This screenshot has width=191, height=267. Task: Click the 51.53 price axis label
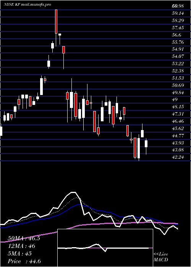pyautogui.click(x=178, y=78)
